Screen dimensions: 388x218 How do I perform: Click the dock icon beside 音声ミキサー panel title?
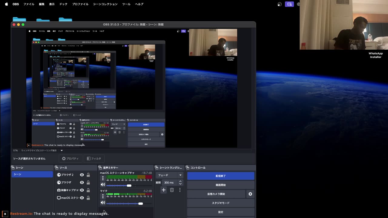100,168
